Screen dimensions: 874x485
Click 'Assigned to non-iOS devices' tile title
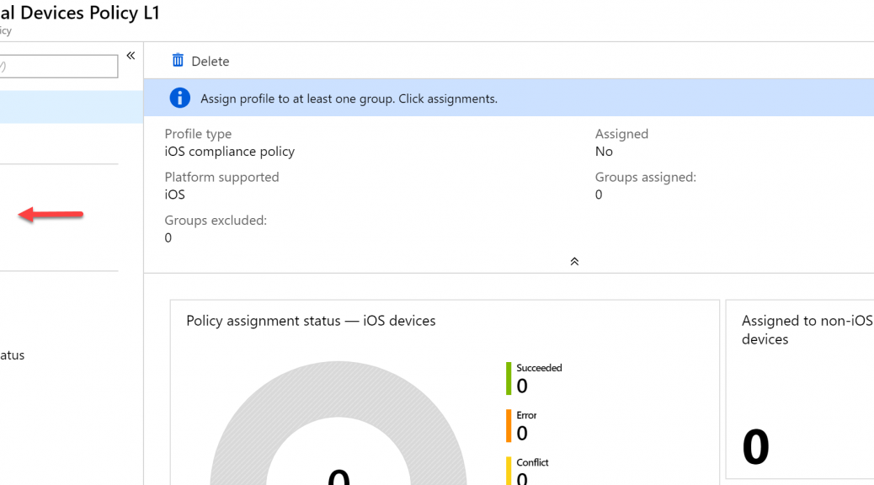807,330
